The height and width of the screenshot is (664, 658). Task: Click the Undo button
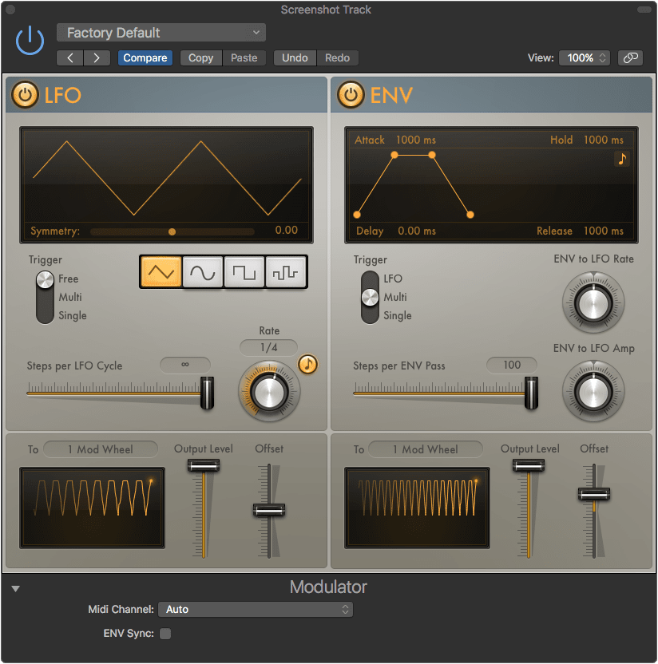(x=295, y=57)
